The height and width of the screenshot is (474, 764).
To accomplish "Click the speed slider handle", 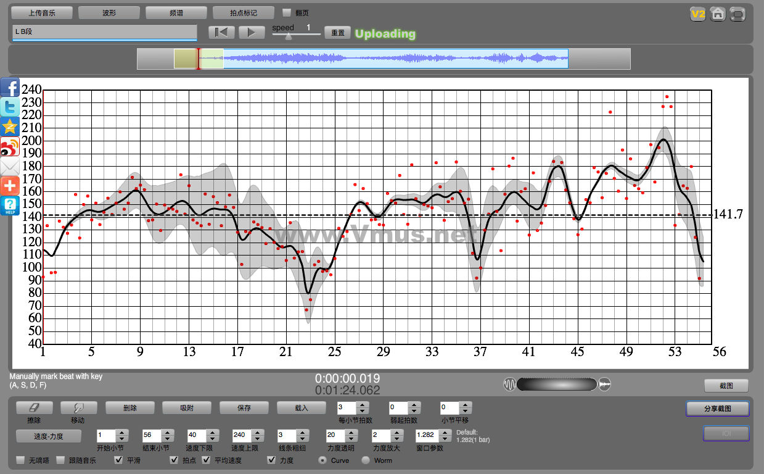I will 288,36.
